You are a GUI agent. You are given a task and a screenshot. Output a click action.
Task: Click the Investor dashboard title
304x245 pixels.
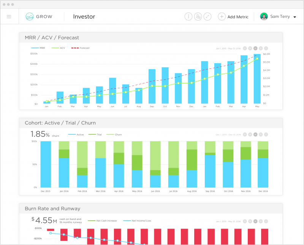coord(84,17)
